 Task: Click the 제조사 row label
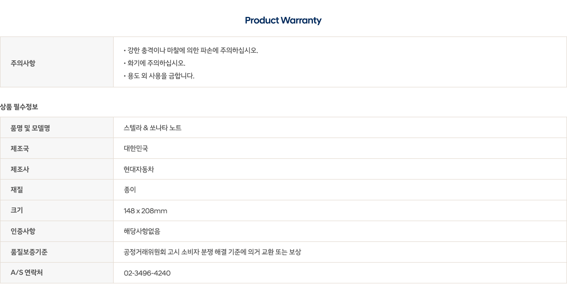pyautogui.click(x=20, y=169)
